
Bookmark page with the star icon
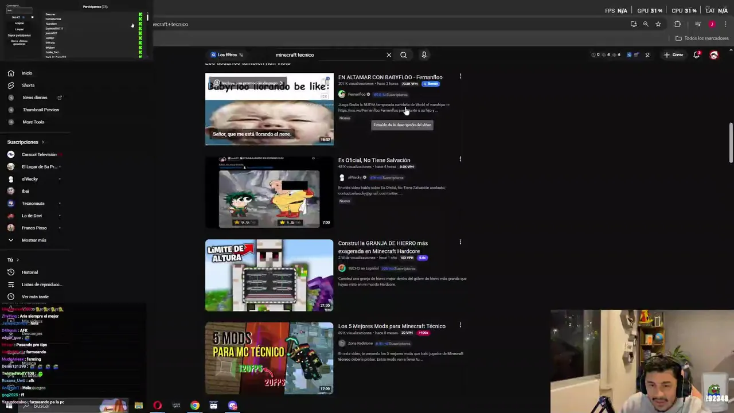pos(658,24)
